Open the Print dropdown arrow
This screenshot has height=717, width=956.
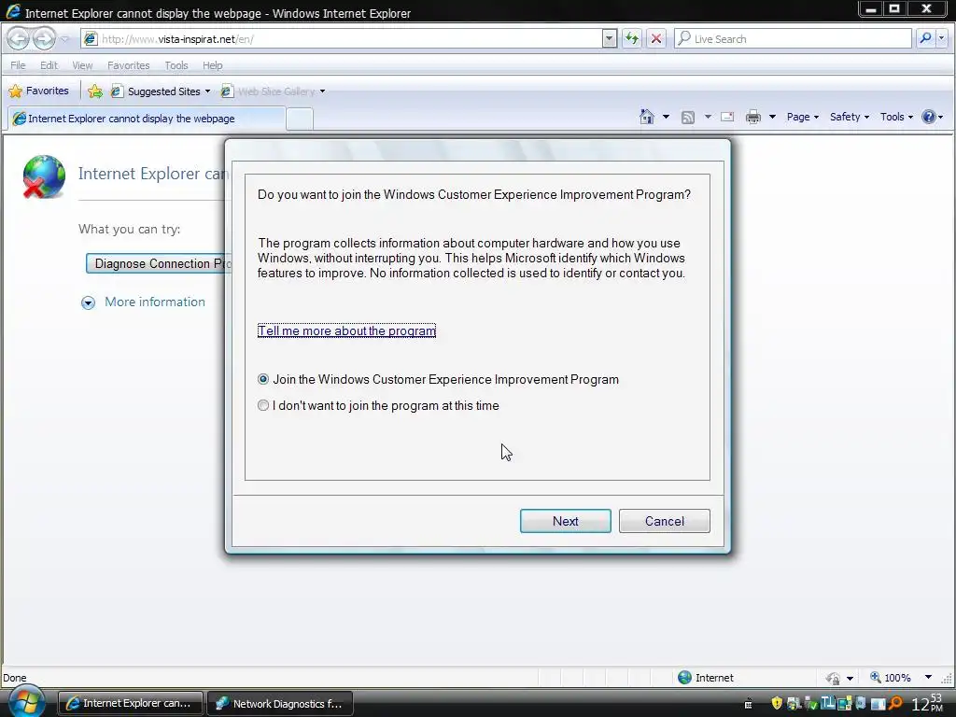click(772, 117)
